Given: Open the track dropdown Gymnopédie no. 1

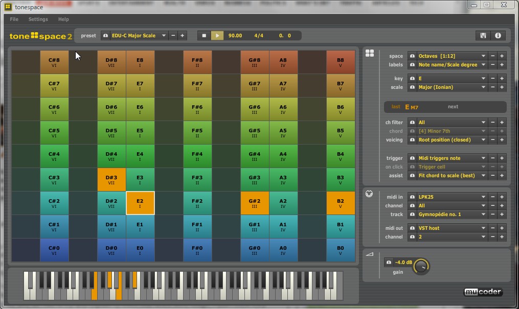Looking at the screenshot, I should (x=452, y=214).
